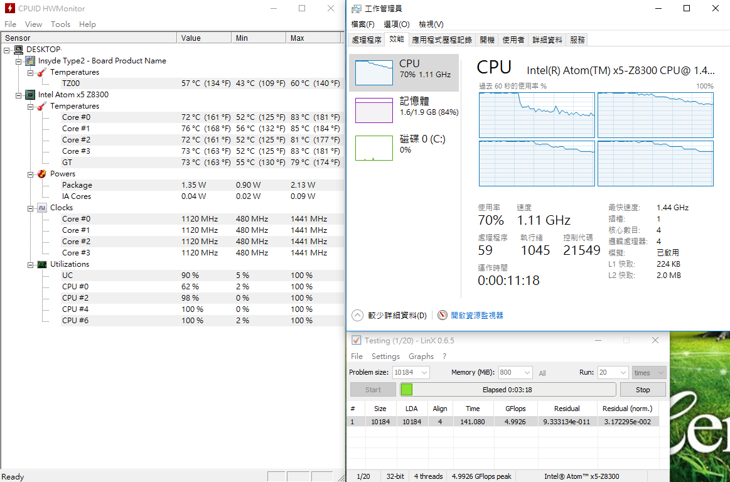Open 開啟資源監視器 link
Screen dimensions: 730x482
tap(477, 315)
